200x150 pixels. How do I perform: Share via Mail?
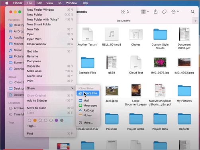click(x=88, y=100)
